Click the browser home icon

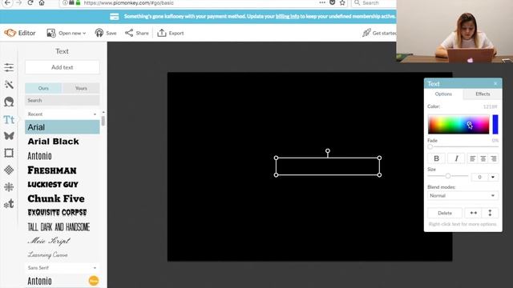(x=42, y=2)
